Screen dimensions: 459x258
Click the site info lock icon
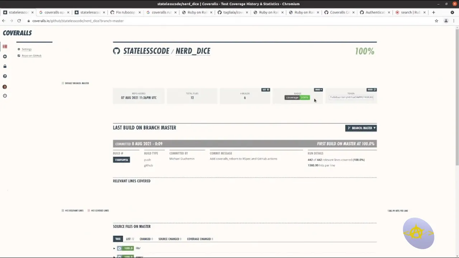(28, 21)
